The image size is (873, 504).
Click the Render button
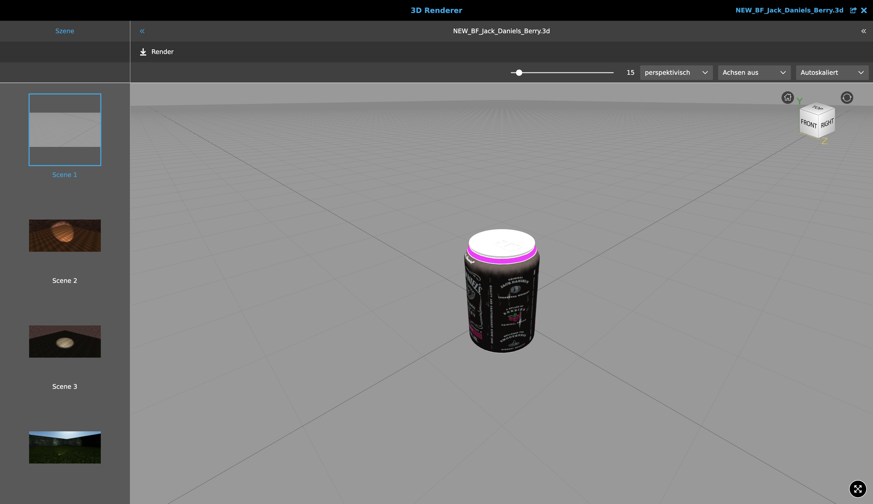[x=162, y=52]
